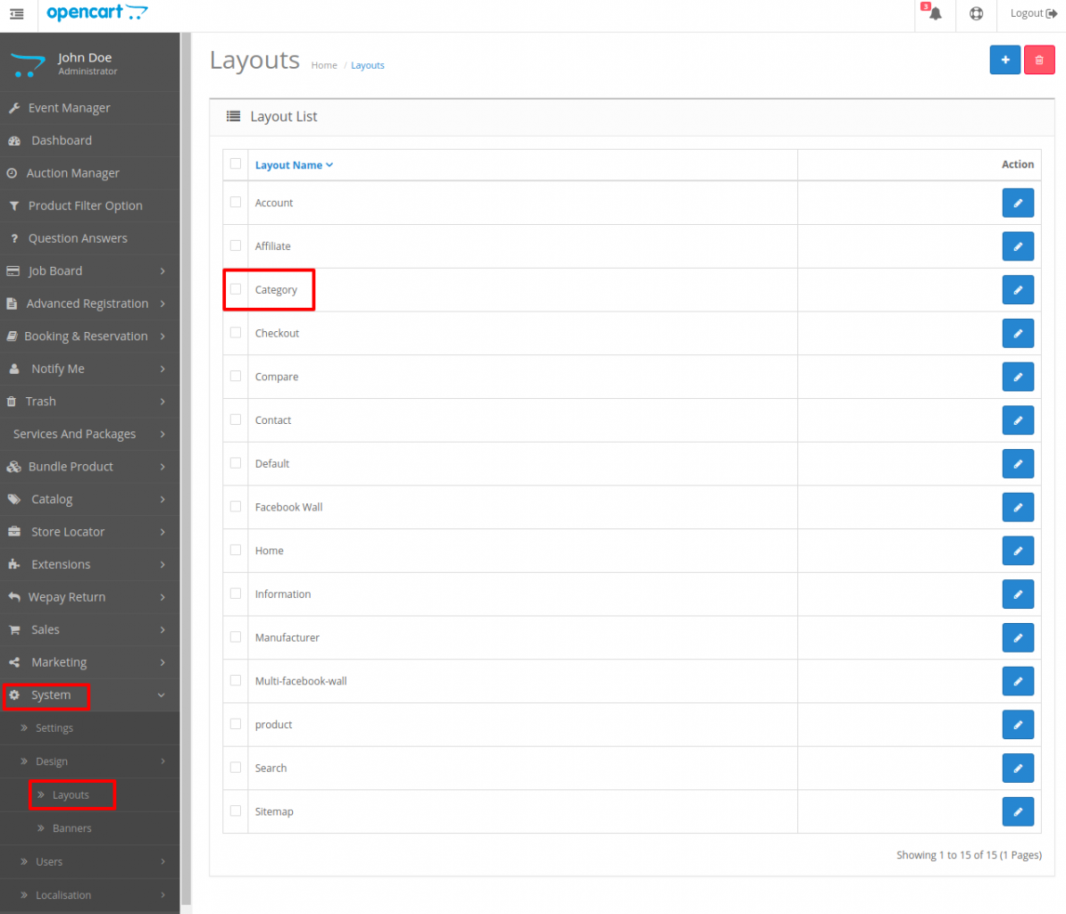Screen dimensions: 1066x914
Task: Click the OpenCart logo
Action: 97,12
